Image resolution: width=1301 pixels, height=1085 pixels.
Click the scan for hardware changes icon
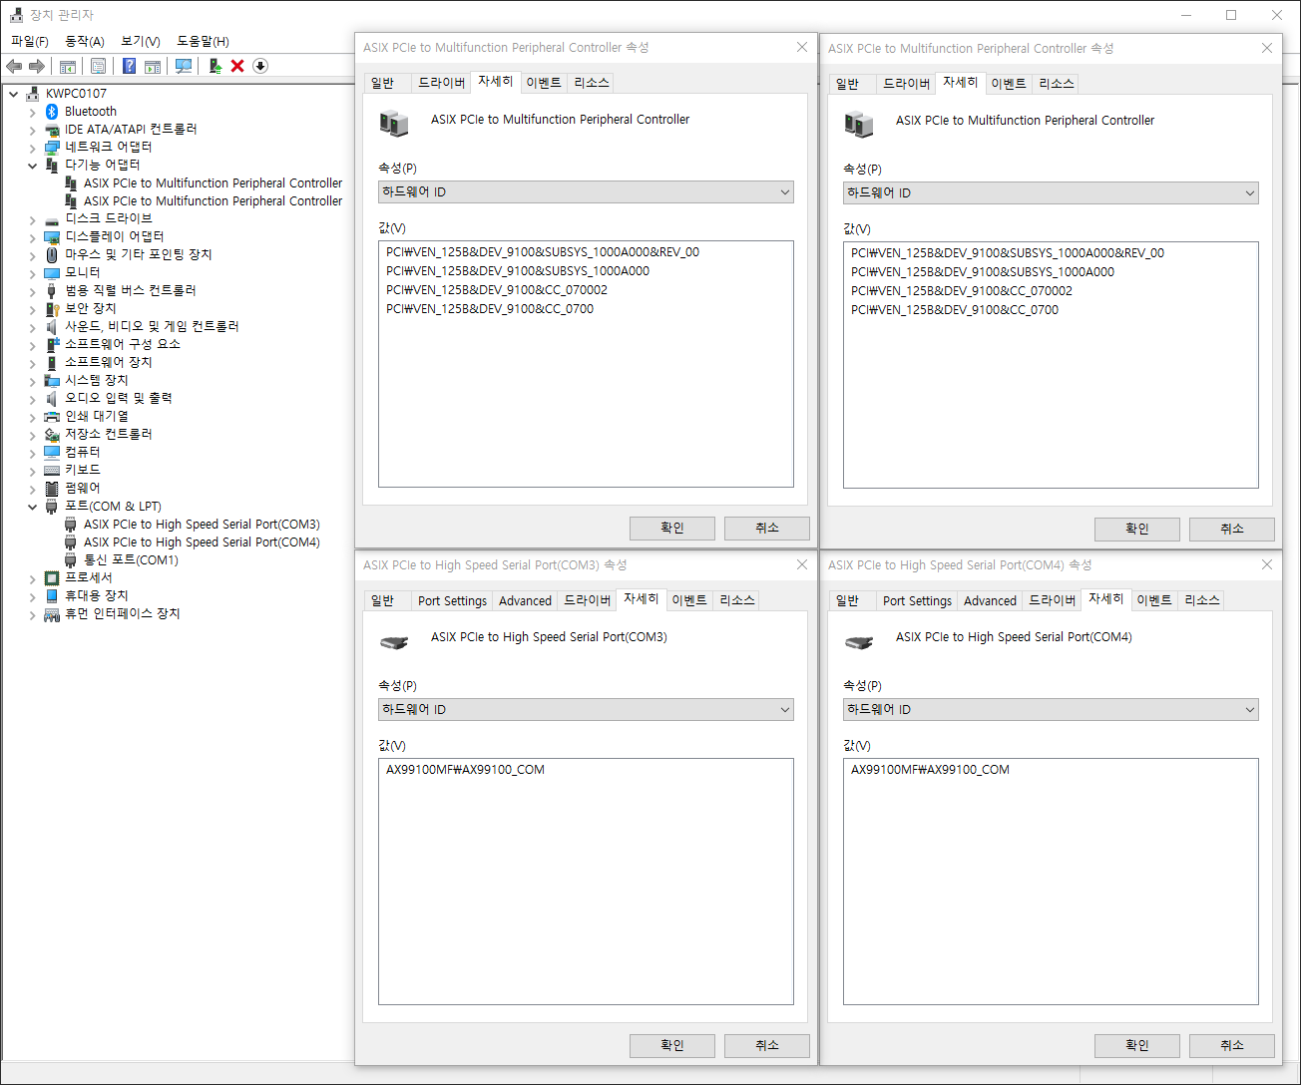tap(184, 66)
